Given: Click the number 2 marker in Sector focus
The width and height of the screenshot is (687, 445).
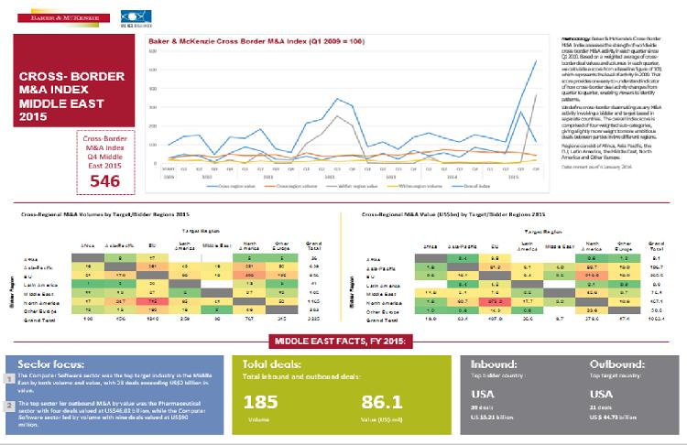Looking at the screenshot, I should (6, 404).
